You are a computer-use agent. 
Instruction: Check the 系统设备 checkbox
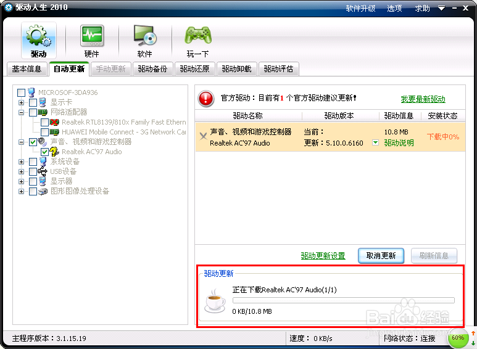coord(33,162)
